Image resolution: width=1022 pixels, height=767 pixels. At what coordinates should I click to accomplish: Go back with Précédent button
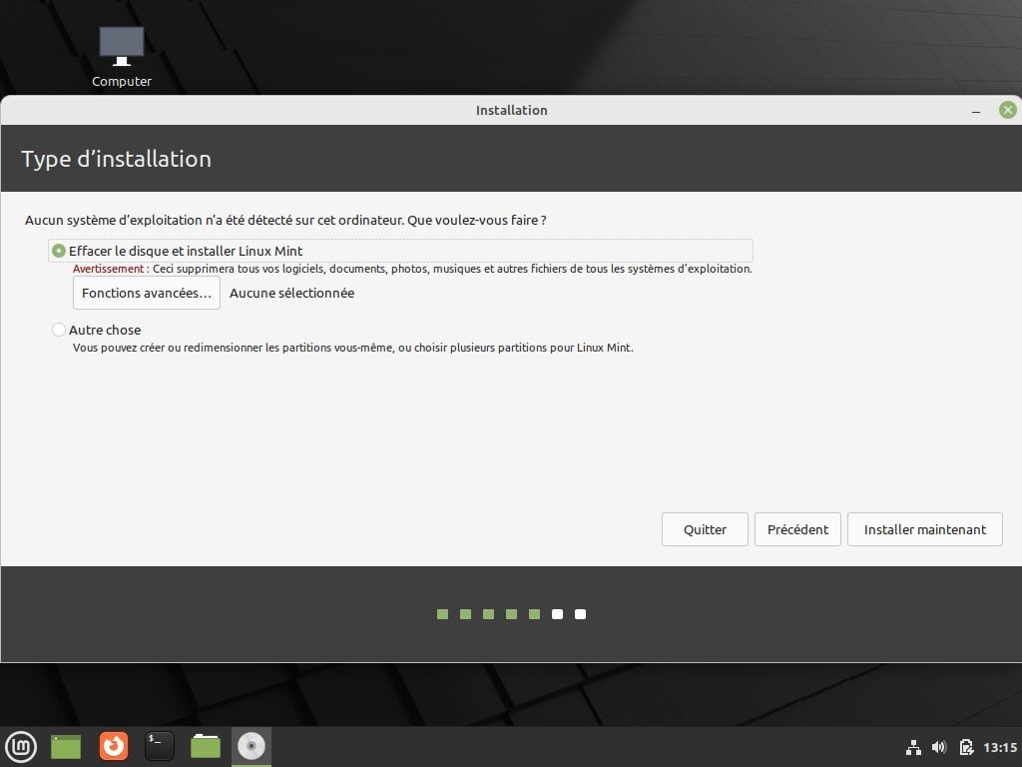tap(797, 529)
